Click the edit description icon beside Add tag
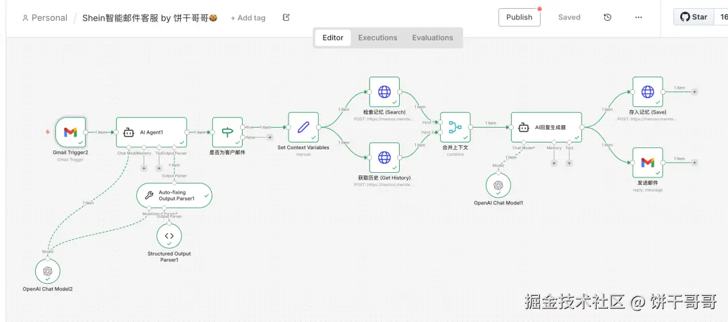The image size is (728, 322). coord(286,17)
